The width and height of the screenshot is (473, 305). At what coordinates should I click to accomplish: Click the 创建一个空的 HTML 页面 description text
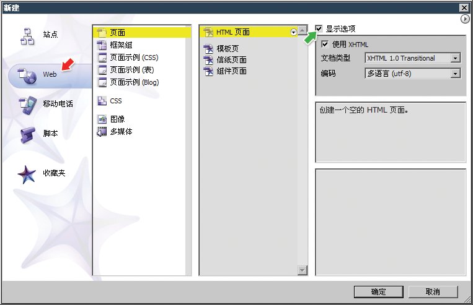364,110
